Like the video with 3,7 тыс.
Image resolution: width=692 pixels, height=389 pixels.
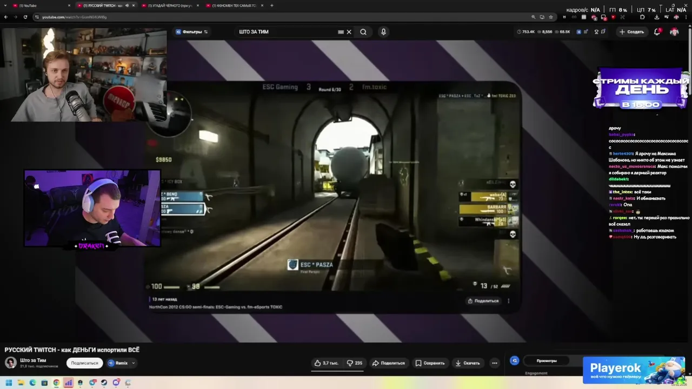click(327, 363)
